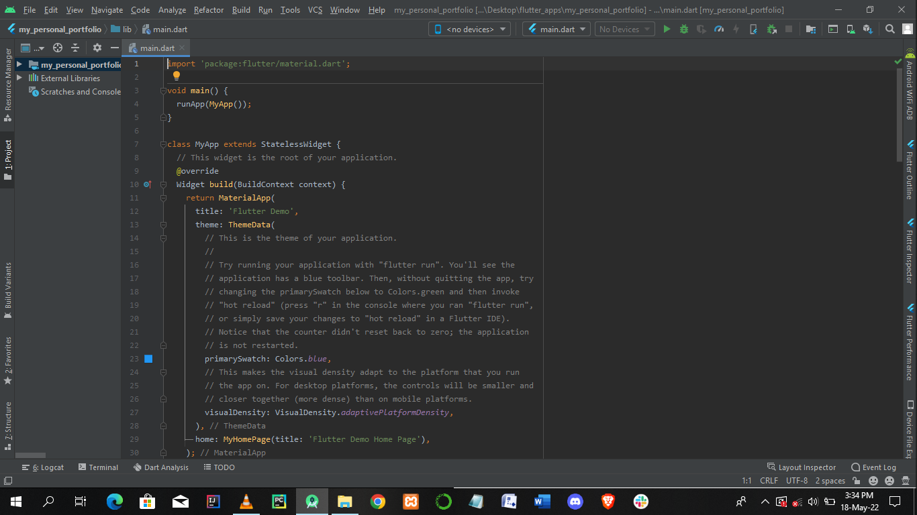This screenshot has height=515, width=917.
Task: Open the File menu
Action: 30,10
